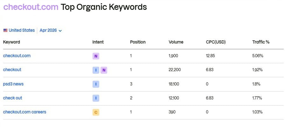Viewport: 292px width, 129px height.
Task: Expand the Apr 2026 date dropdown
Action: click(x=51, y=30)
